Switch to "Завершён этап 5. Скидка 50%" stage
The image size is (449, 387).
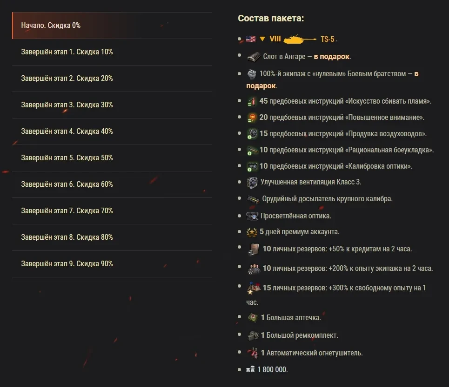(112, 158)
